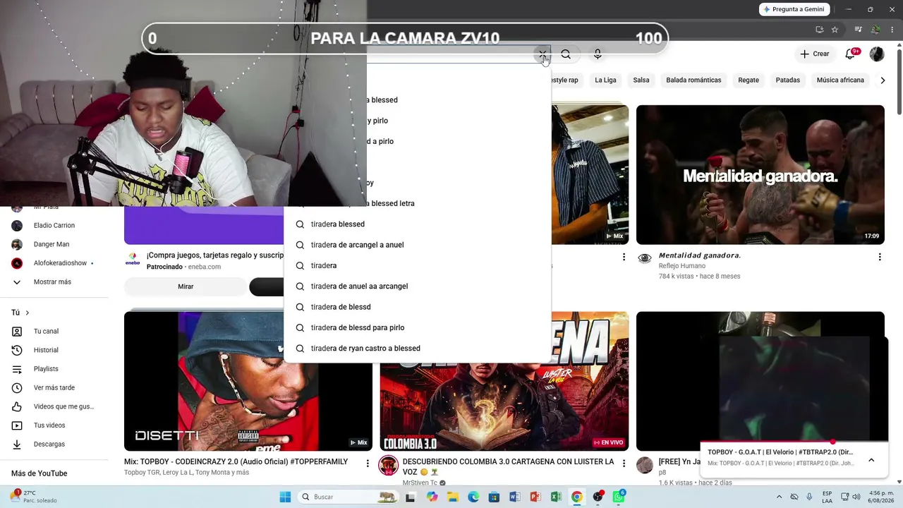Screen dimensions: 903x508
Task: Open OBS Studio from the taskbar
Action: coord(598,497)
